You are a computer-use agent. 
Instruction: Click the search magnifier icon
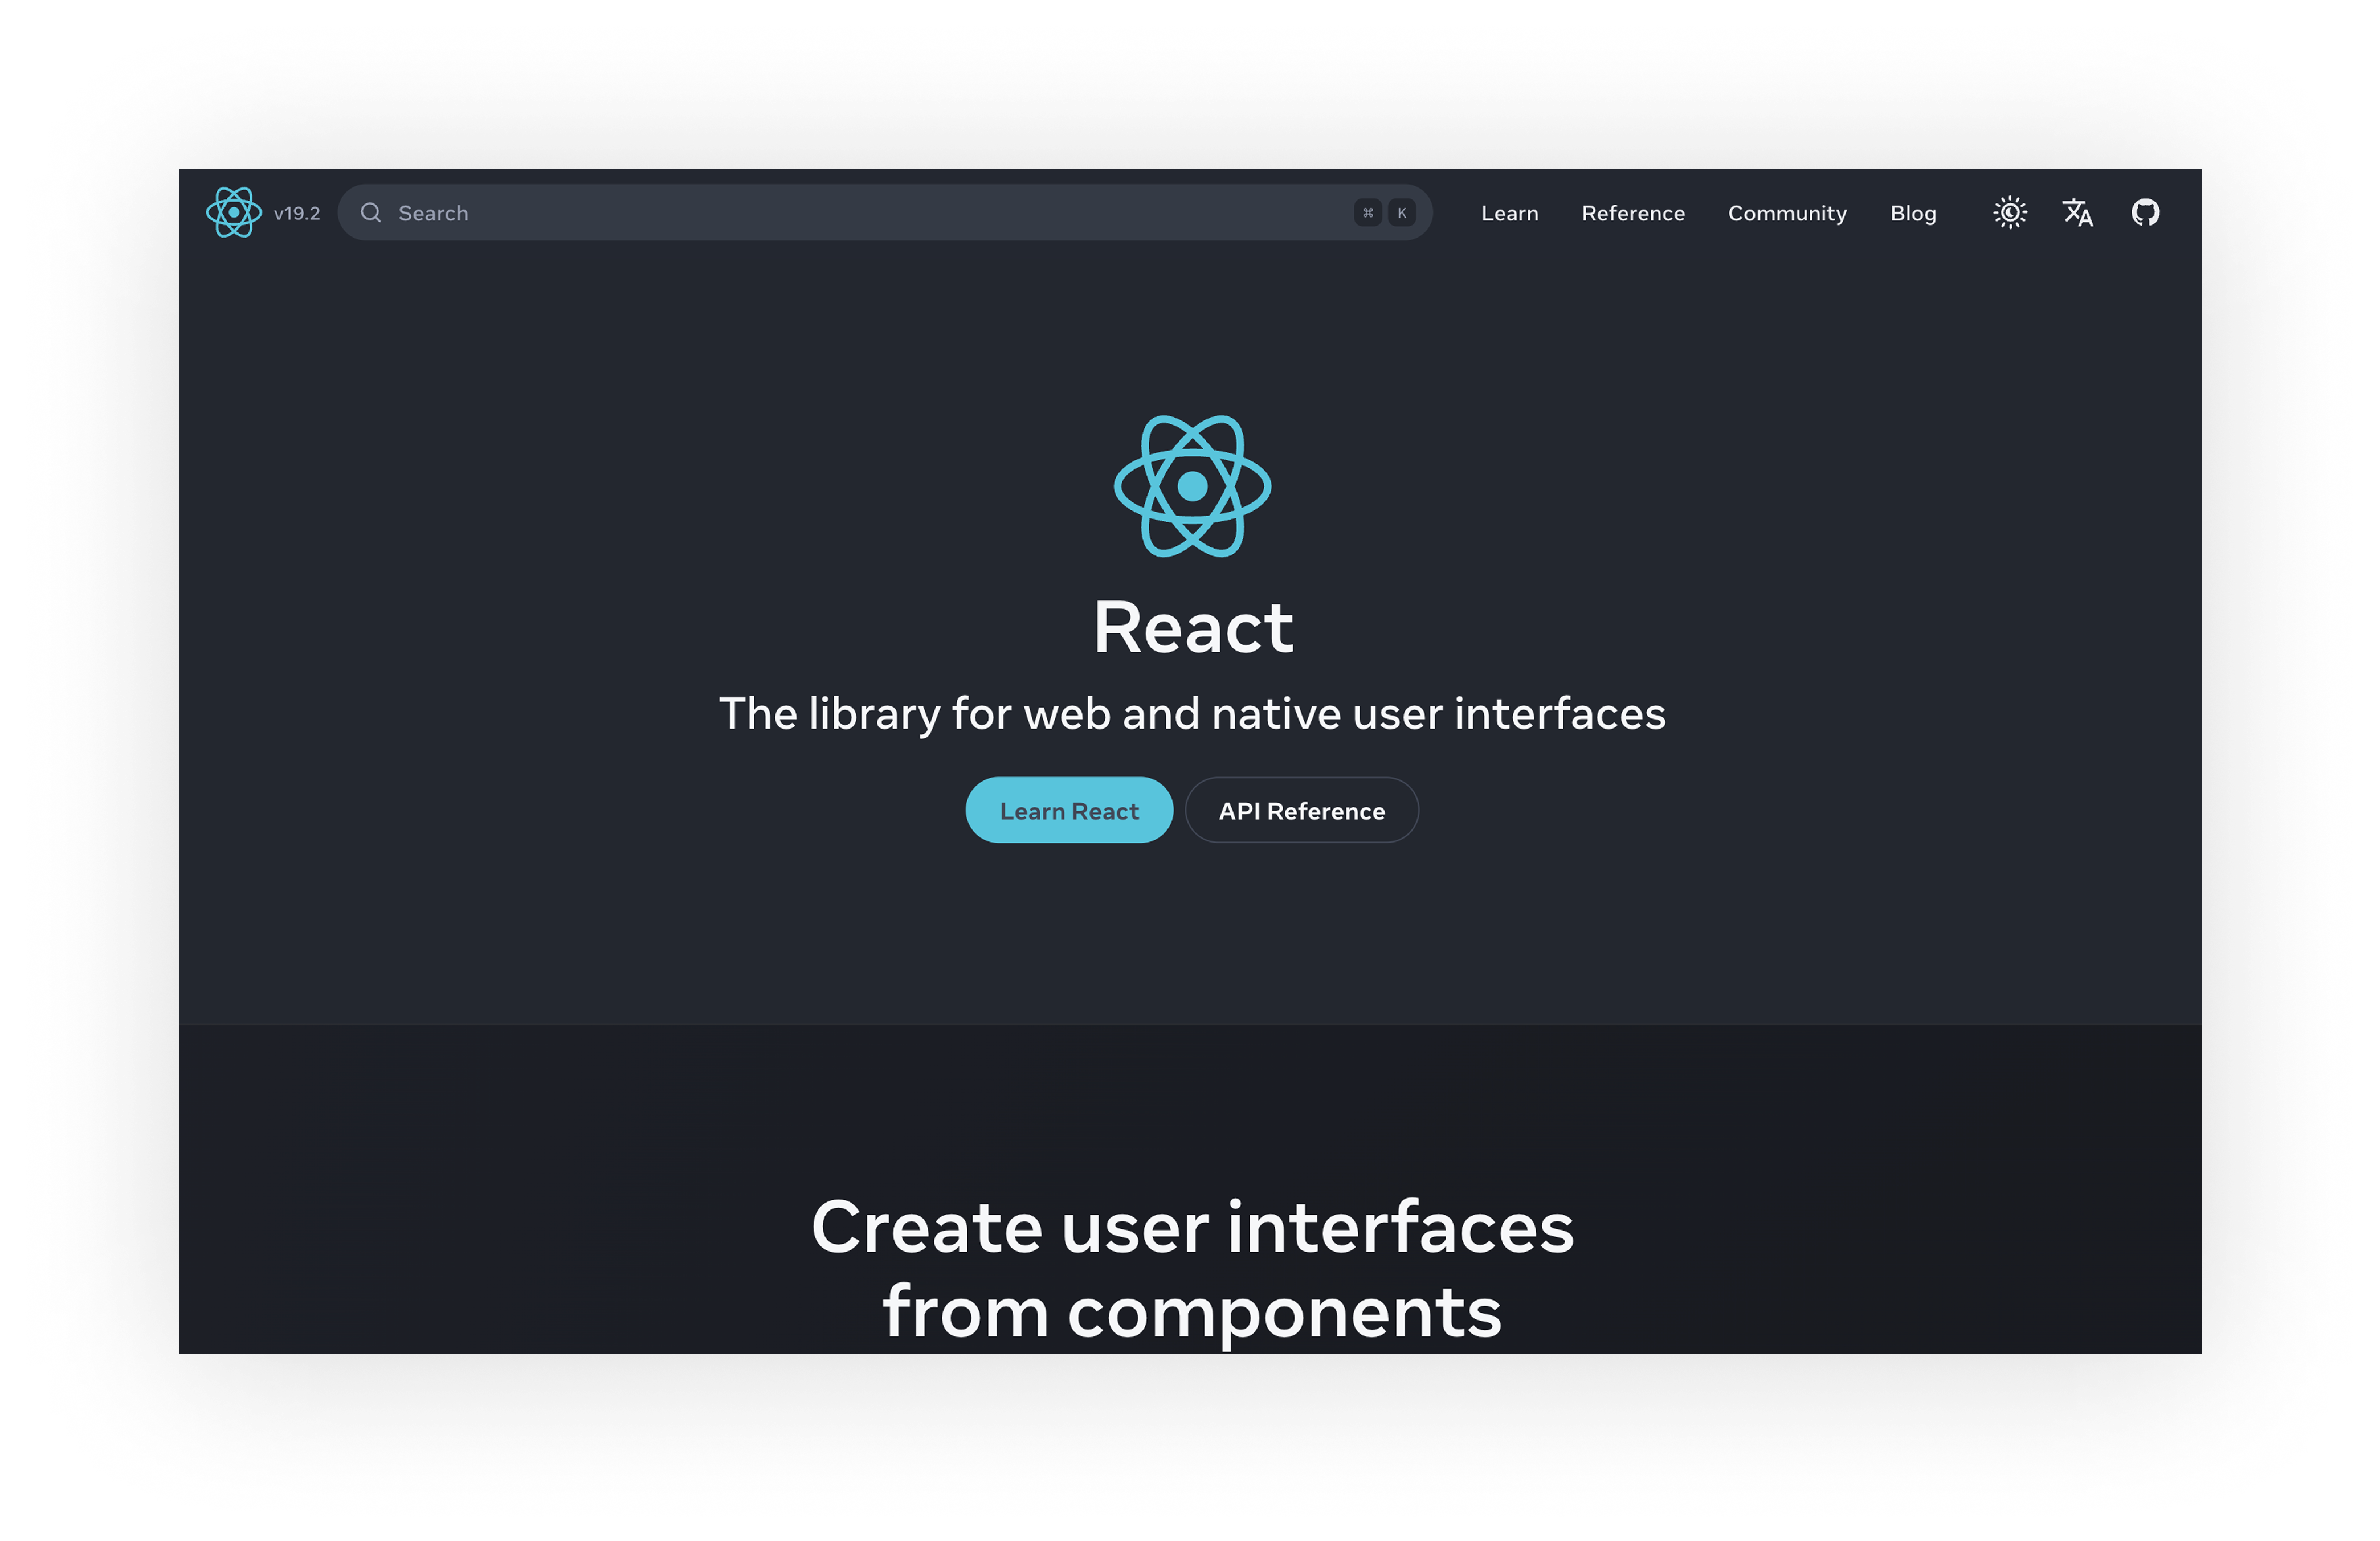tap(371, 212)
